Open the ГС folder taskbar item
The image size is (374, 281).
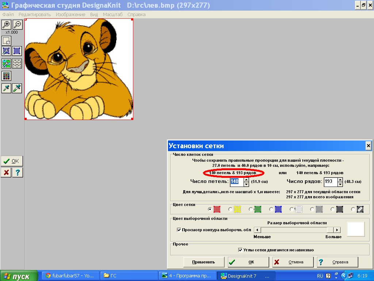tap(129, 276)
